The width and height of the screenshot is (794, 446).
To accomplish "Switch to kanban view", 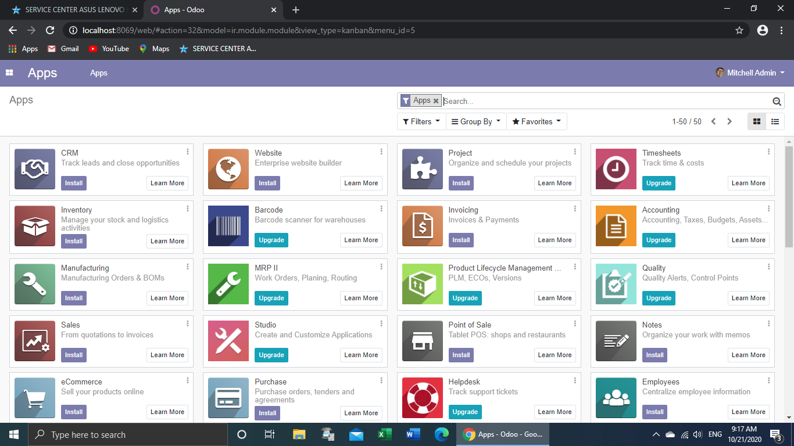I will point(757,121).
